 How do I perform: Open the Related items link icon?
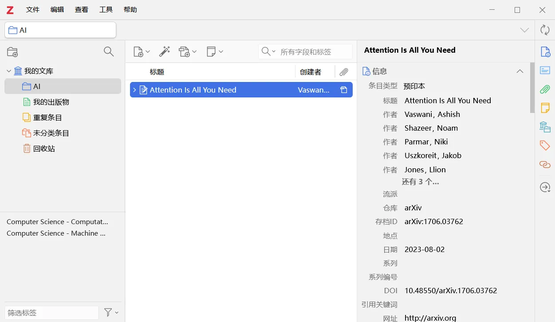point(545,164)
